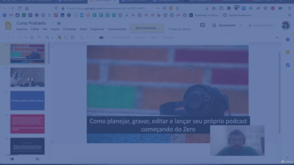Show more bookmarks with double chevron
Viewport: 294px width, 165px height.
[289, 15]
